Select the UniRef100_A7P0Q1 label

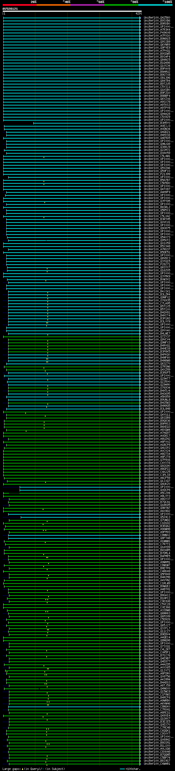coord(157,51)
